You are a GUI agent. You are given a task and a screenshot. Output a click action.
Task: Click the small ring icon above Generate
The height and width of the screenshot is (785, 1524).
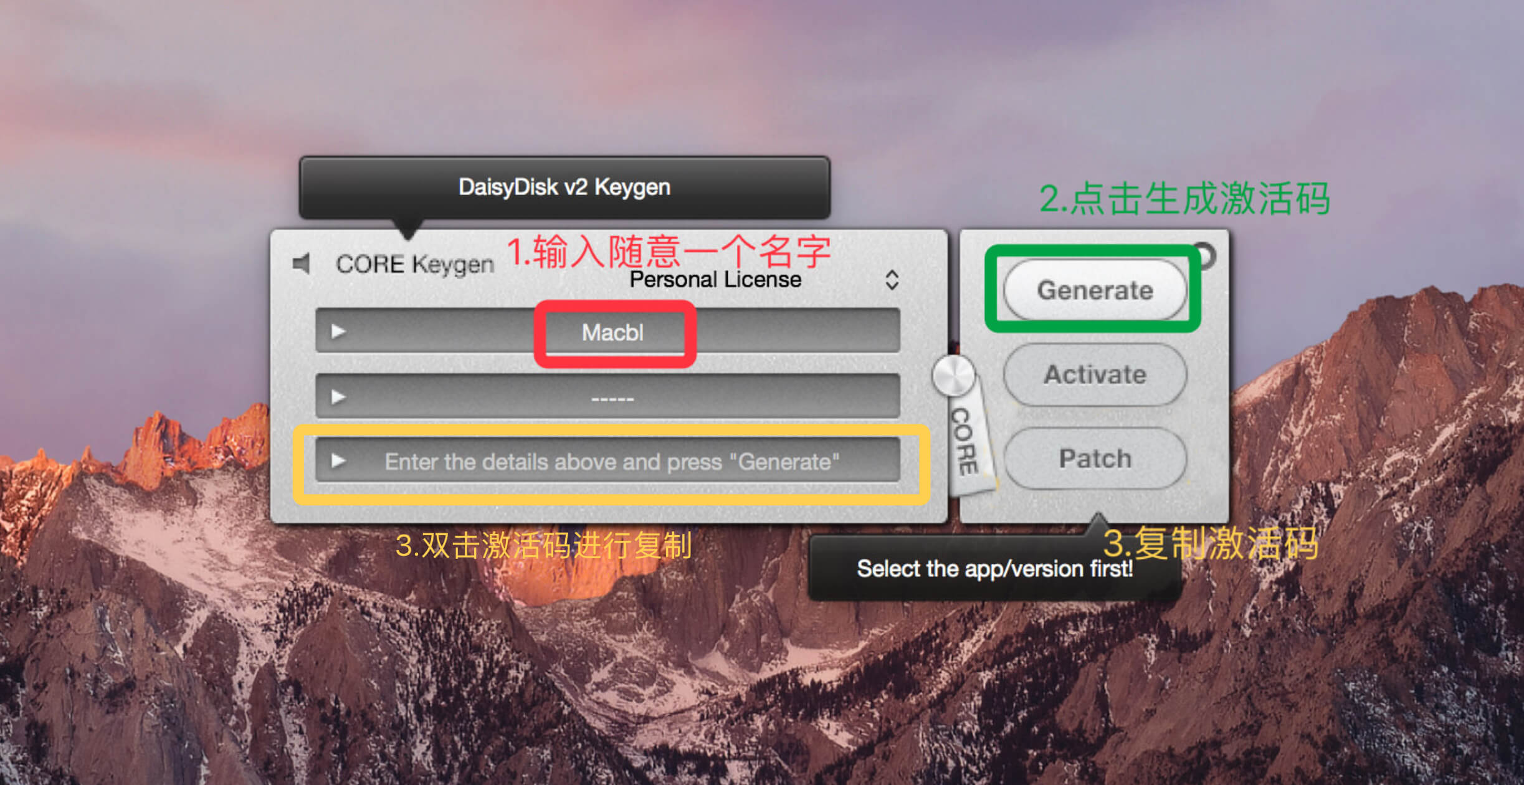(x=1206, y=255)
